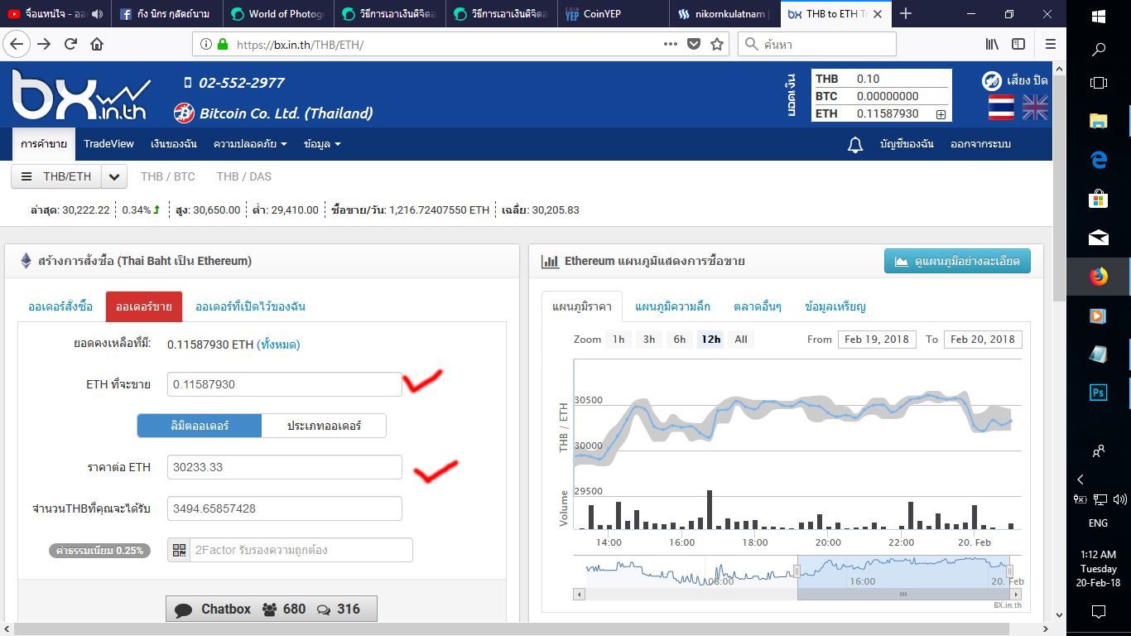This screenshot has width=1131, height=636.
Task: Click ETH ที่จะขาย amount field
Action: 284,384
